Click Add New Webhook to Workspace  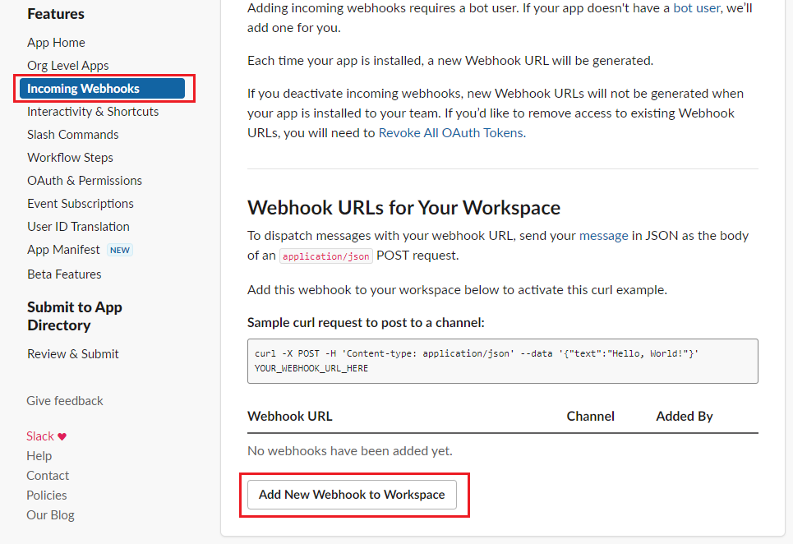click(x=352, y=495)
